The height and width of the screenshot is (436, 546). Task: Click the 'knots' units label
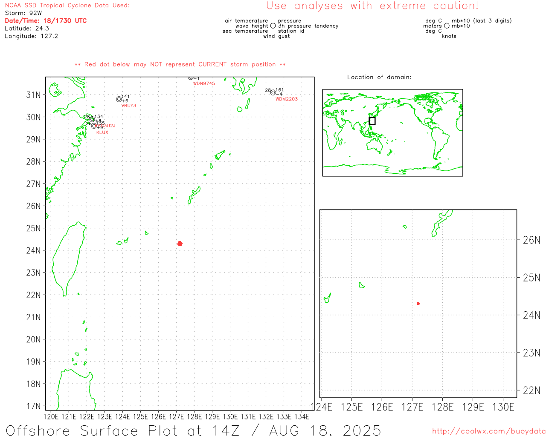tap(449, 36)
